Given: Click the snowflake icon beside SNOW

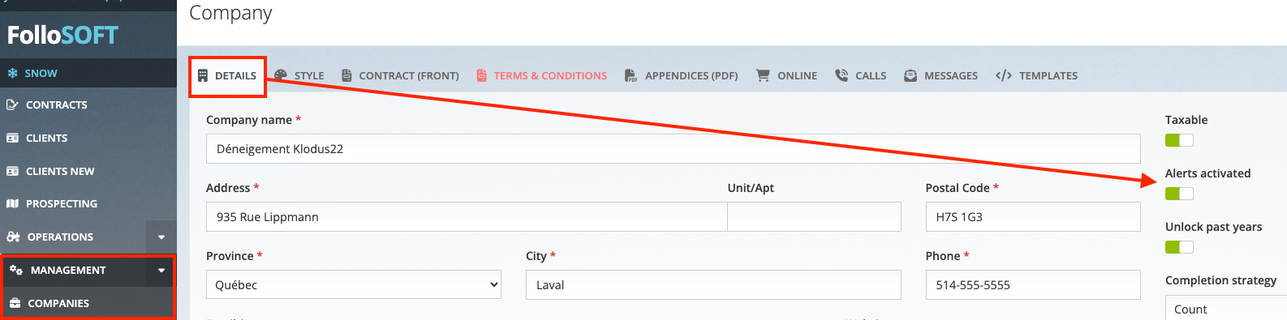Looking at the screenshot, I should (x=12, y=73).
